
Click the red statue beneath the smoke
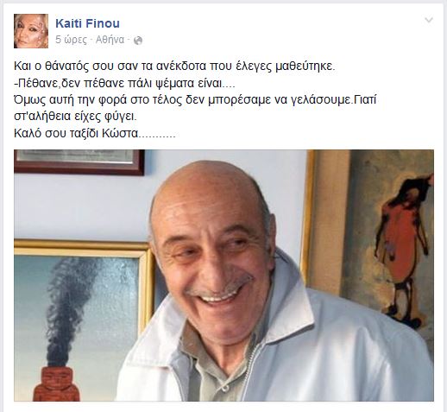pos(57,383)
